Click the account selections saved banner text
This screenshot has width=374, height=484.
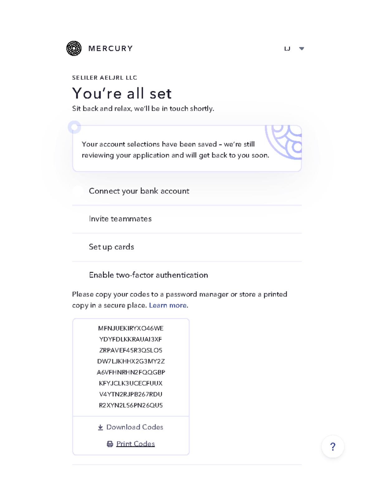(x=175, y=150)
